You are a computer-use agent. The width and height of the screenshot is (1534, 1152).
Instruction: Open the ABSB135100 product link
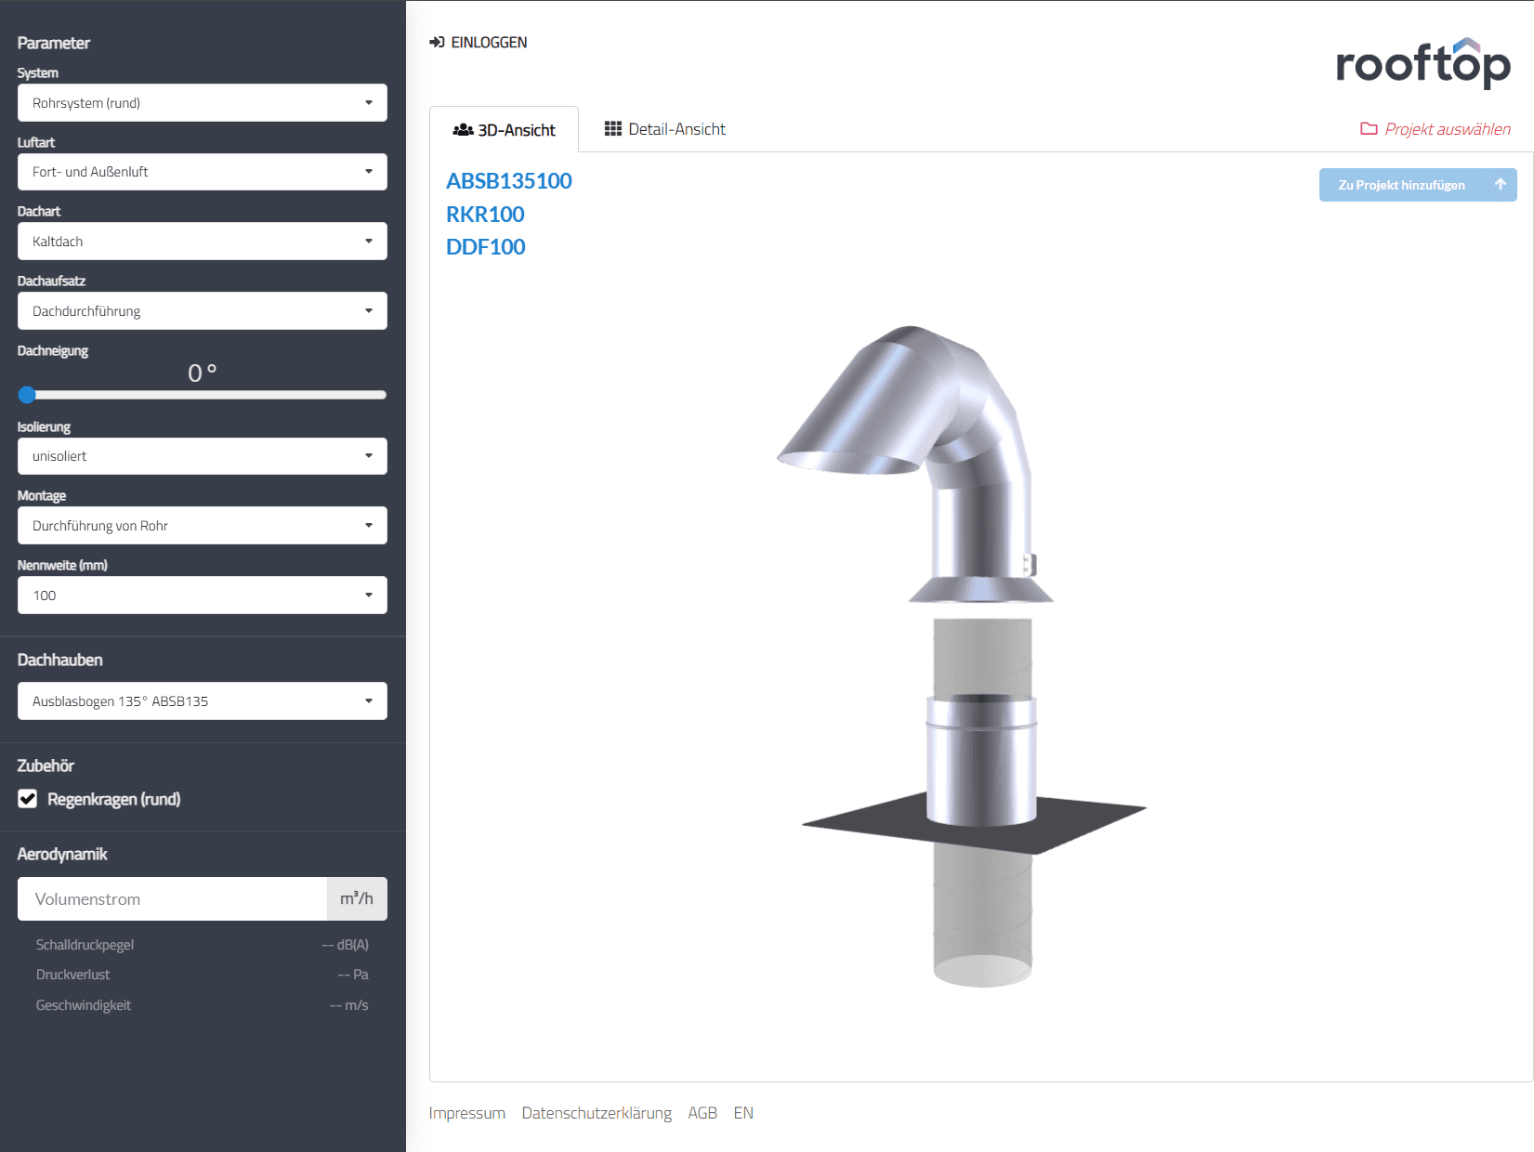click(x=508, y=181)
